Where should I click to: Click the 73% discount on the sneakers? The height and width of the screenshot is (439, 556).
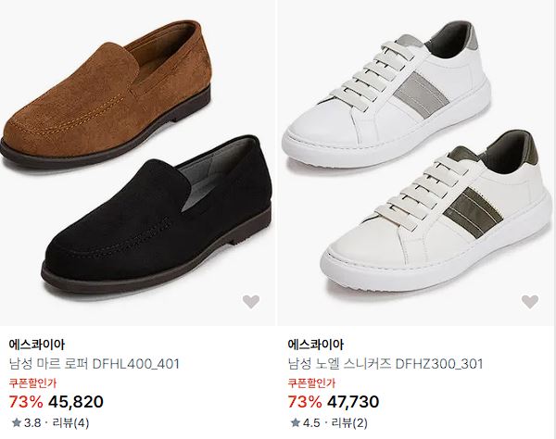pyautogui.click(x=305, y=402)
